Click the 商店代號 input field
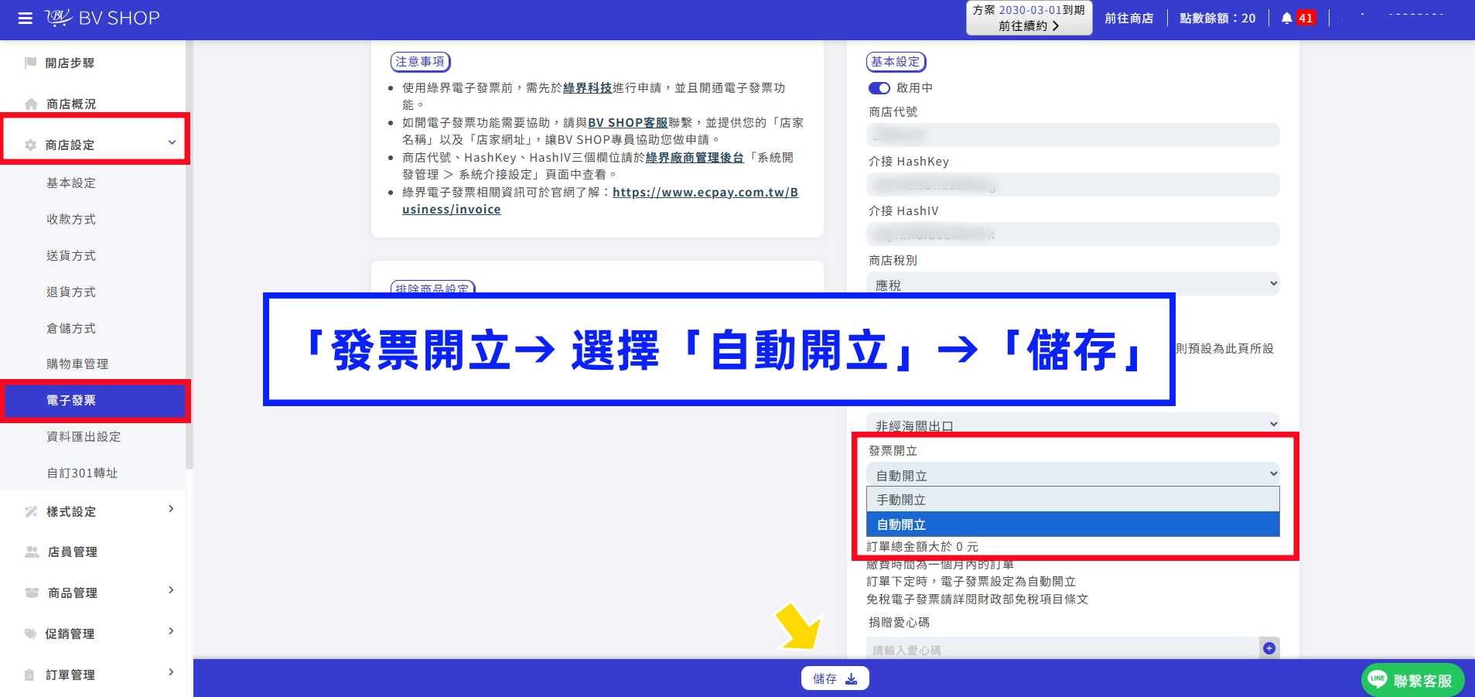Image resolution: width=1475 pixels, height=697 pixels. [x=1073, y=135]
